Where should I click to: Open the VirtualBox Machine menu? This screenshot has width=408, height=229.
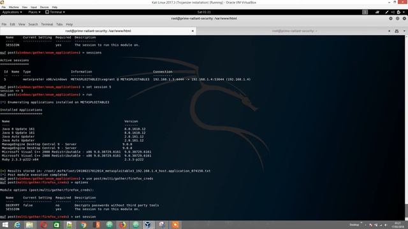point(14,7)
